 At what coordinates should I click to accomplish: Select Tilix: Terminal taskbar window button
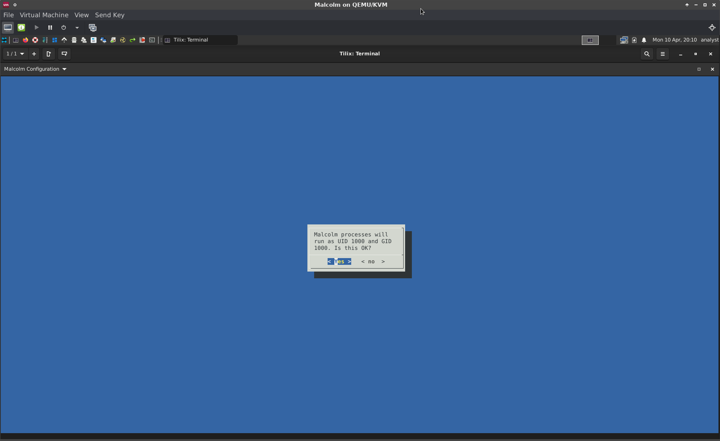pos(200,40)
